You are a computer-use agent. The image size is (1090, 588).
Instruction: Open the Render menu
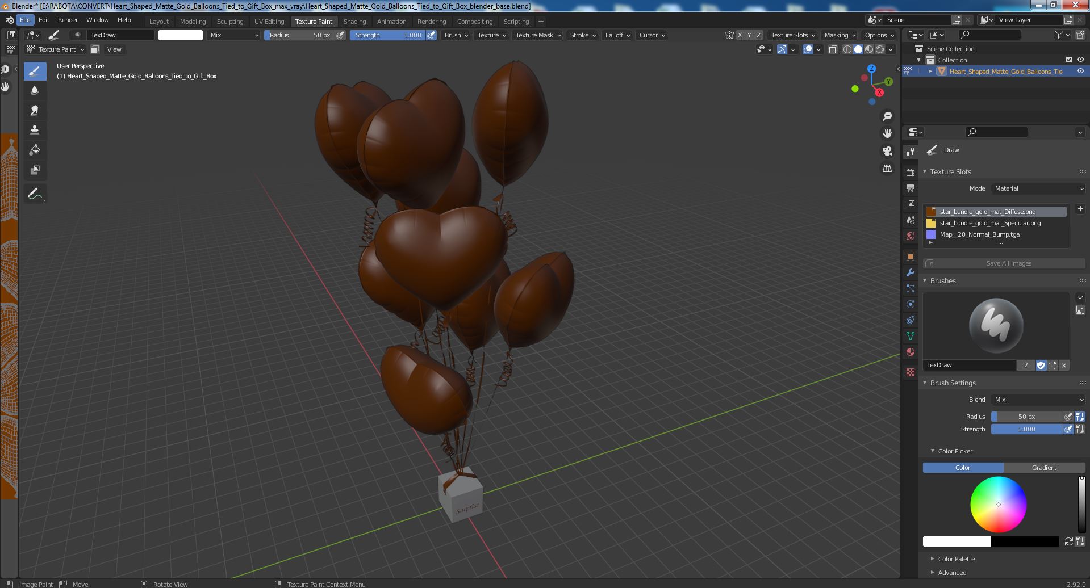point(68,20)
